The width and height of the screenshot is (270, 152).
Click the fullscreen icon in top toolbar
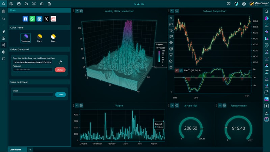34,4
